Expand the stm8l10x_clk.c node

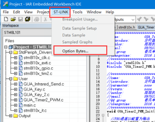(15, 58)
